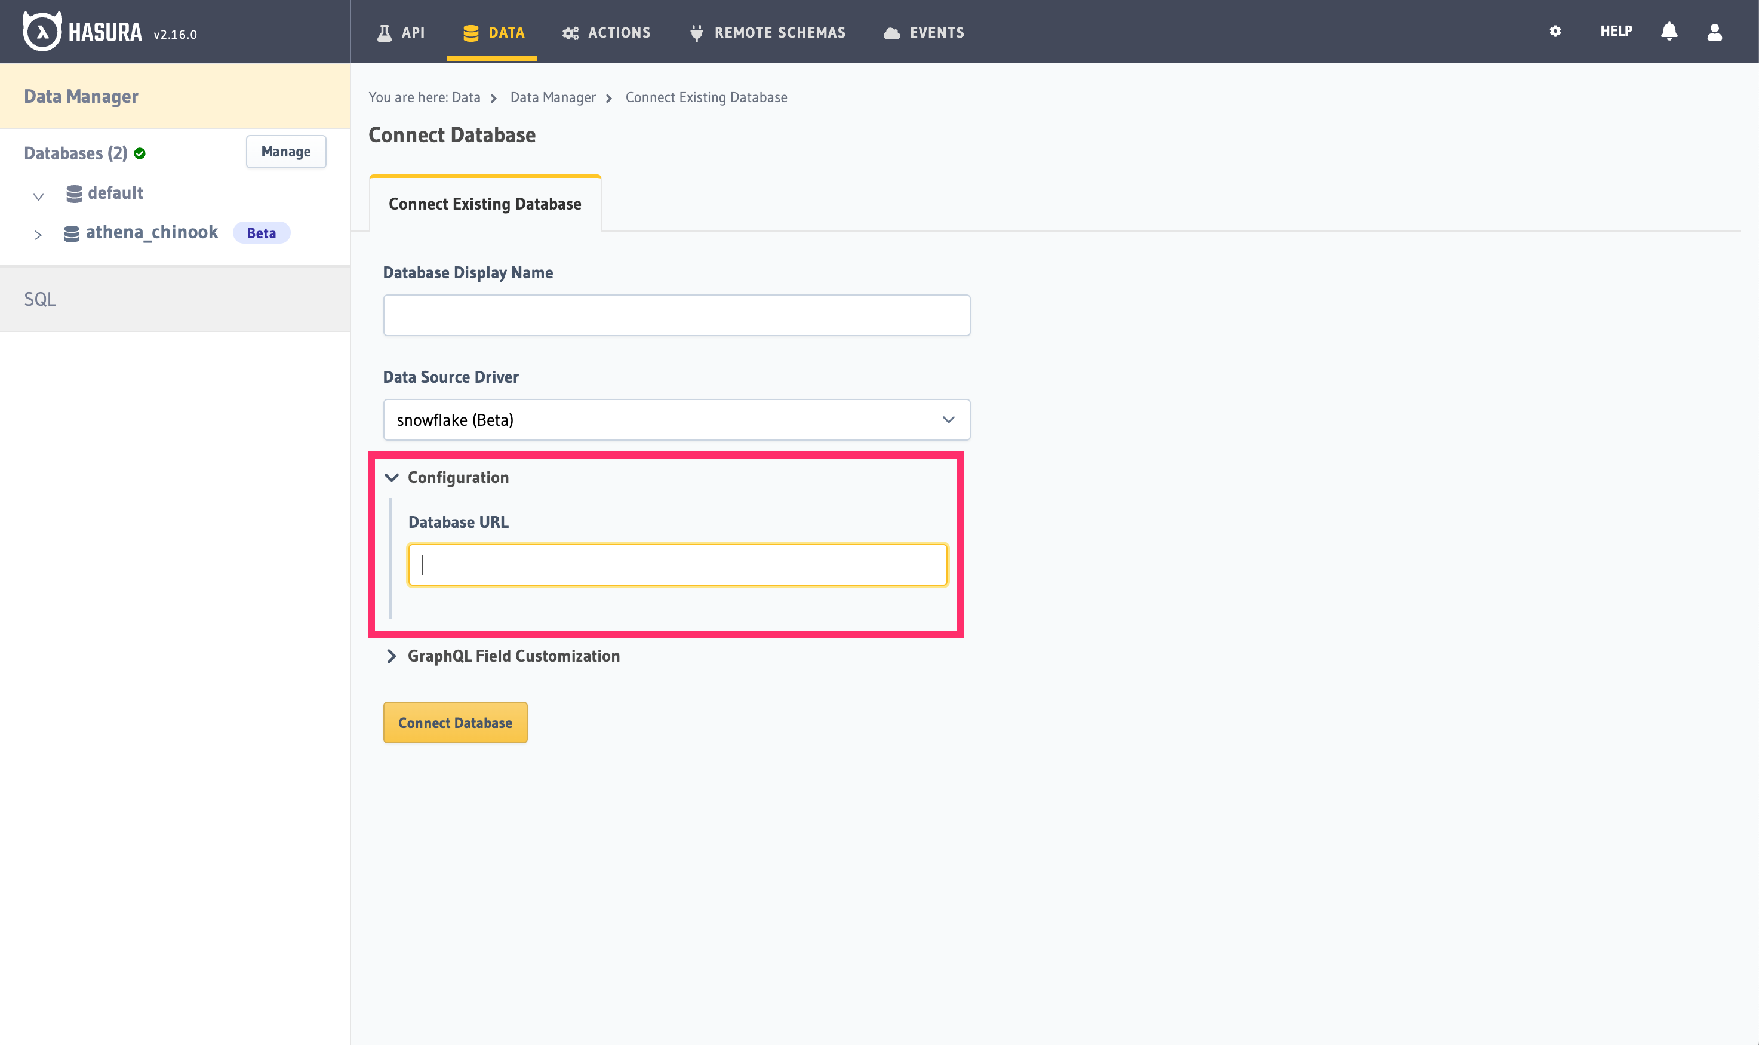Open settings via the gear icon

pyautogui.click(x=1555, y=31)
